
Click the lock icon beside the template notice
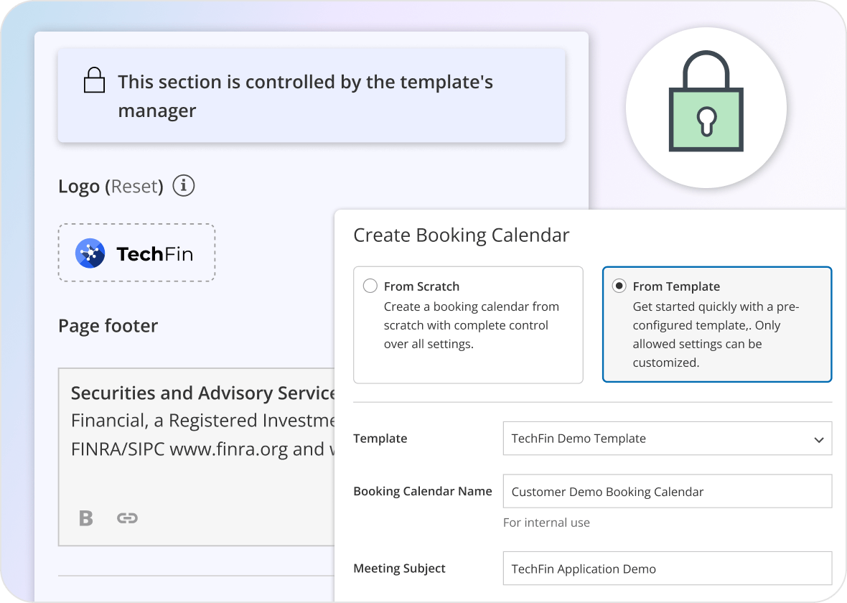click(x=94, y=80)
